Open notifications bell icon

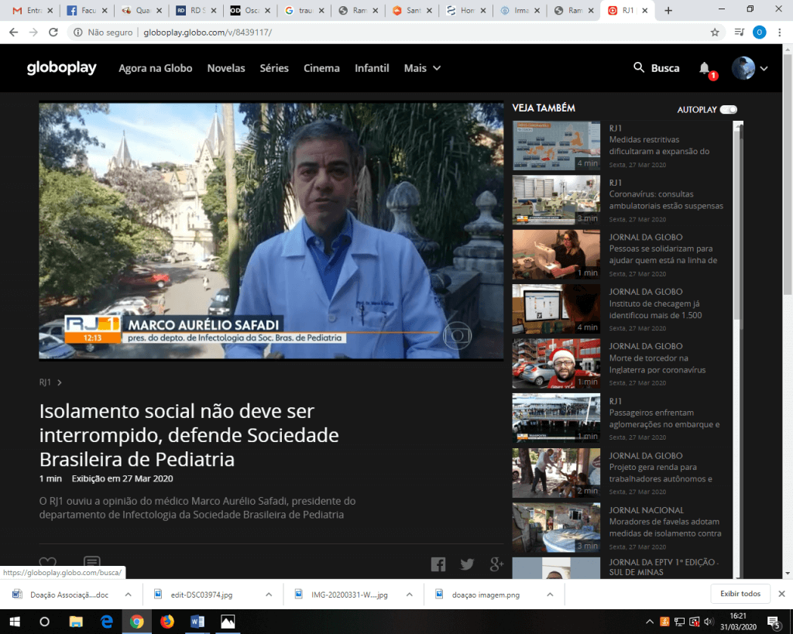[x=704, y=68]
